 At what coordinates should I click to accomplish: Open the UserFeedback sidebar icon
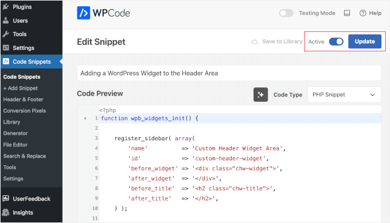(x=6, y=199)
